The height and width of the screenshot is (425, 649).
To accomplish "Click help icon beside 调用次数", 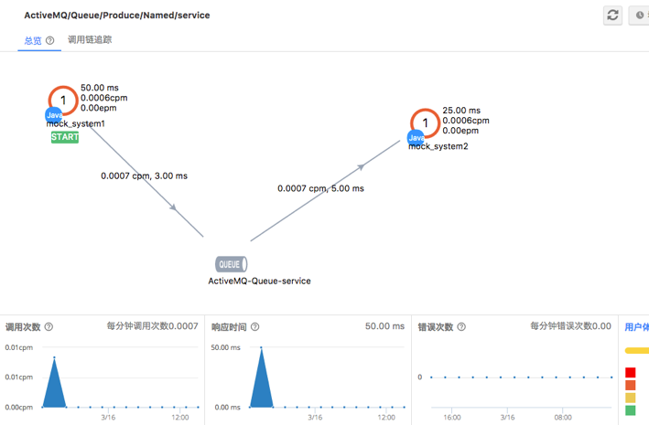I will pos(49,327).
